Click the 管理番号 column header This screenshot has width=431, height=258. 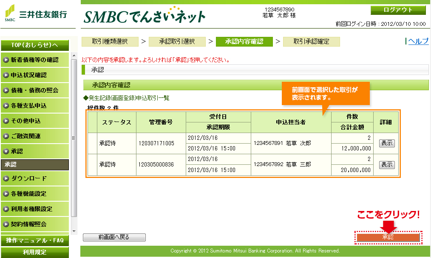click(x=161, y=122)
